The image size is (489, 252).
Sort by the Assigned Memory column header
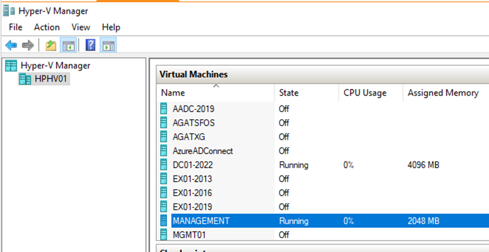point(446,93)
